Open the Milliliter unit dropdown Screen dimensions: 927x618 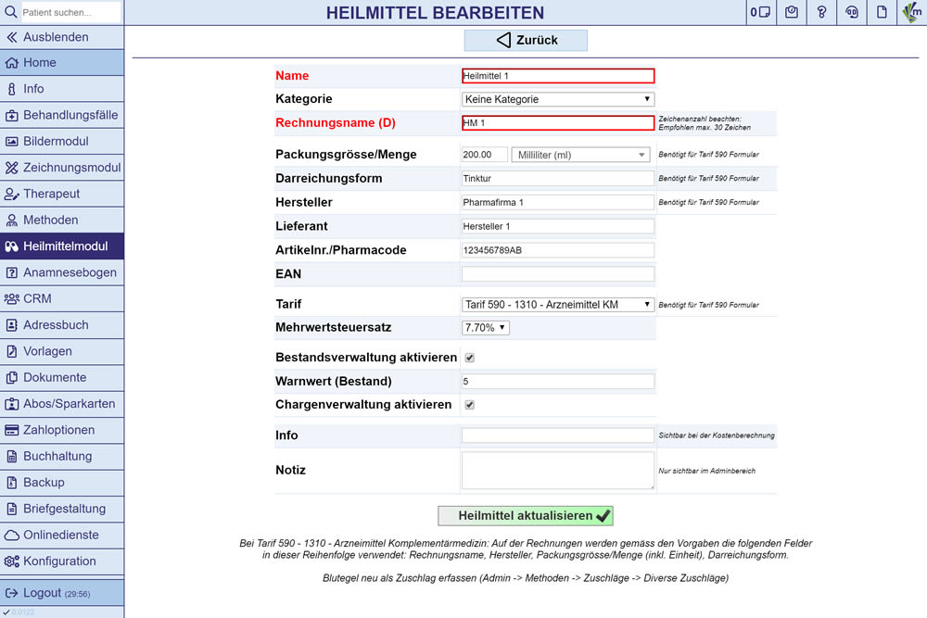coord(580,155)
